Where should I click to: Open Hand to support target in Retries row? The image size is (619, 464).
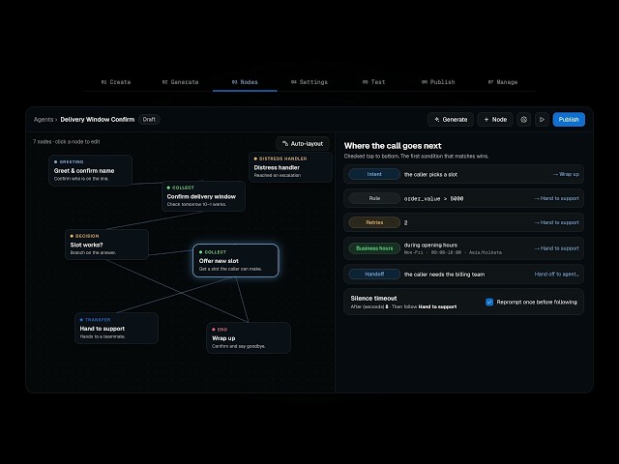coord(556,222)
